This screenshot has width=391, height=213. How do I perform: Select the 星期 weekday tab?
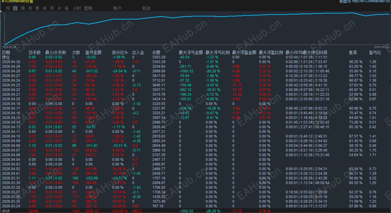88,8
